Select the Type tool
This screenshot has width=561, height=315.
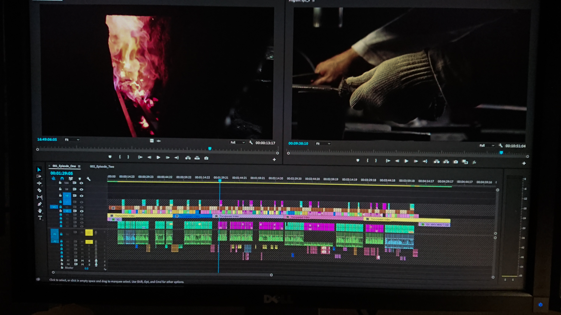coord(40,218)
